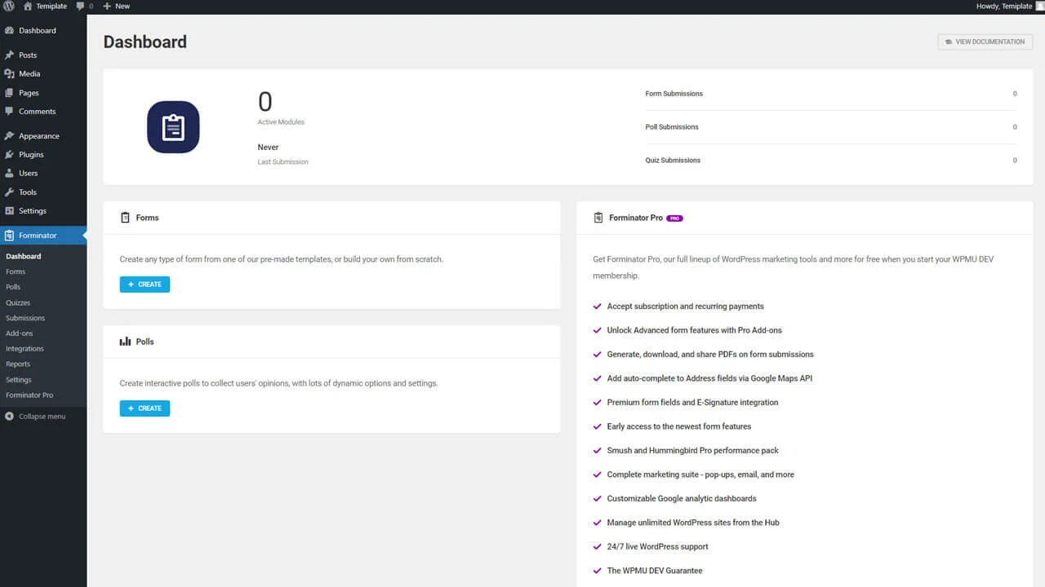Open the Posts menu
The width and height of the screenshot is (1045, 587).
point(43,55)
